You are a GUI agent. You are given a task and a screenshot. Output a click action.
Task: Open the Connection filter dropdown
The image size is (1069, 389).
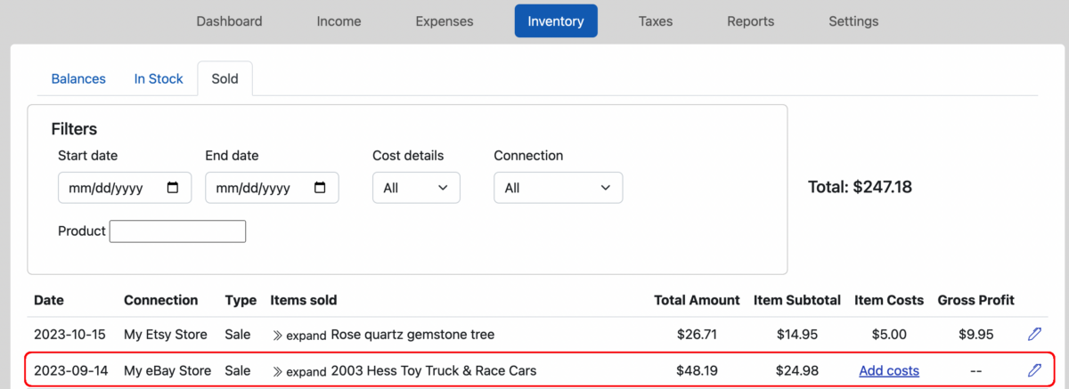click(x=559, y=188)
